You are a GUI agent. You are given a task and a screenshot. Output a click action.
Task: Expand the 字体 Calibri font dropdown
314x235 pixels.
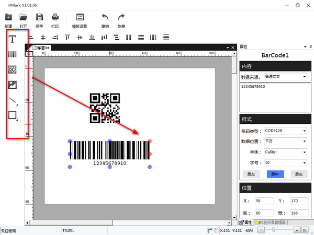pos(285,152)
